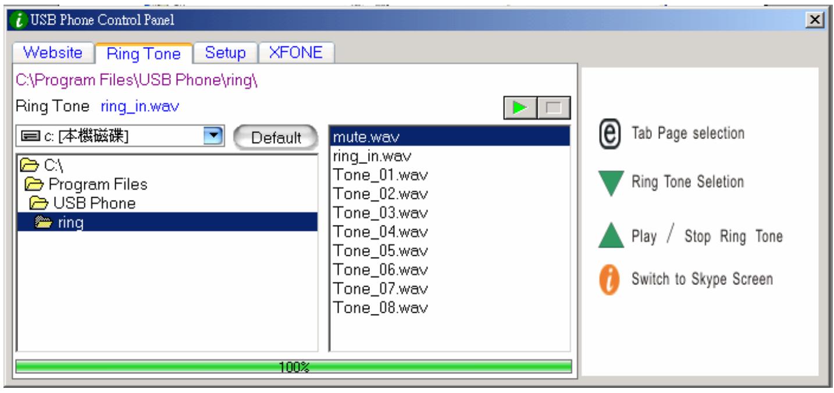Click the green 100% volume bar
The width and height of the screenshot is (834, 393).
coord(293,367)
